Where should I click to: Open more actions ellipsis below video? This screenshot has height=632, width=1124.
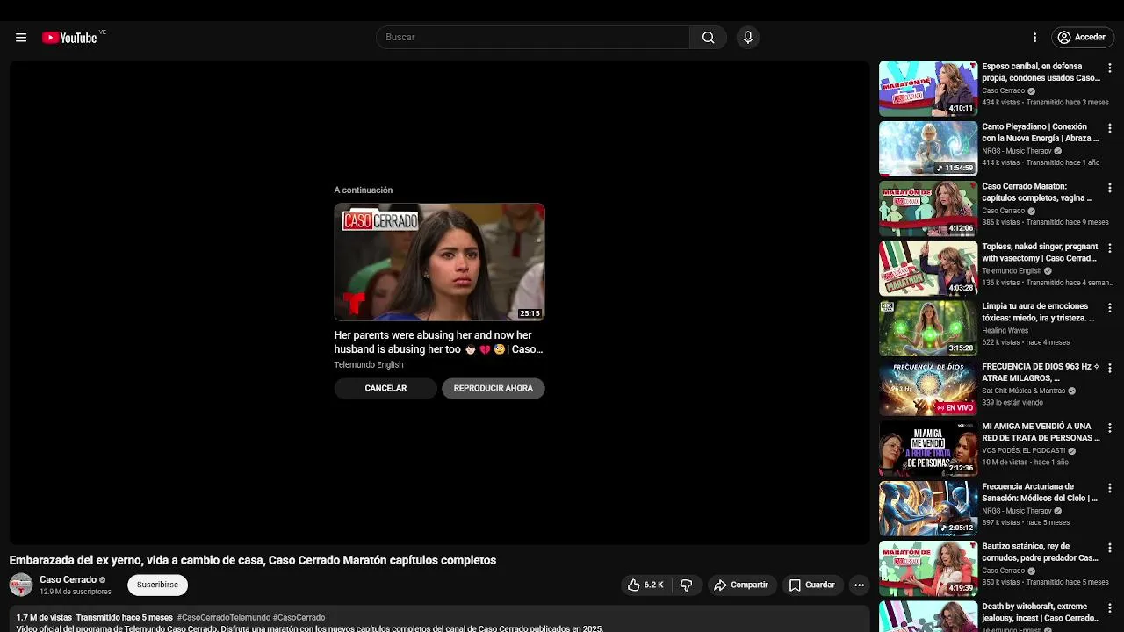860,585
